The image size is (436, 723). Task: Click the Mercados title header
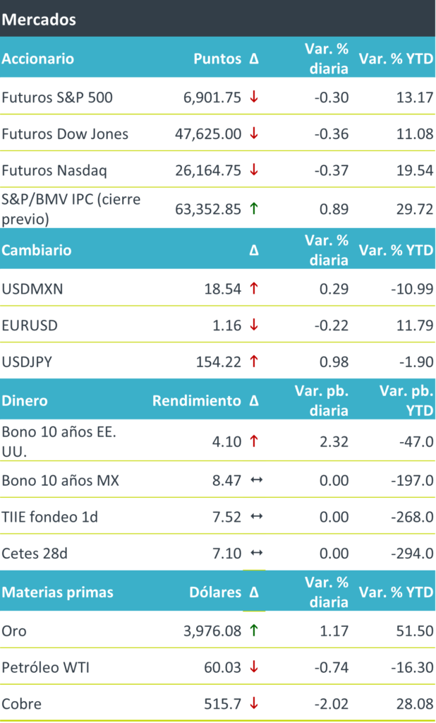point(39,19)
